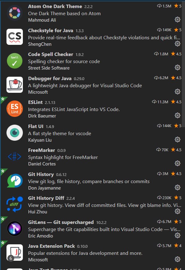Click description 'A flat style theme for vscode'
This screenshot has height=270, width=185.
coord(60,133)
